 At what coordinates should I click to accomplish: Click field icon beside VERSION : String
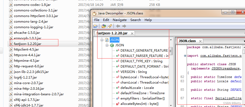coord(118,72)
